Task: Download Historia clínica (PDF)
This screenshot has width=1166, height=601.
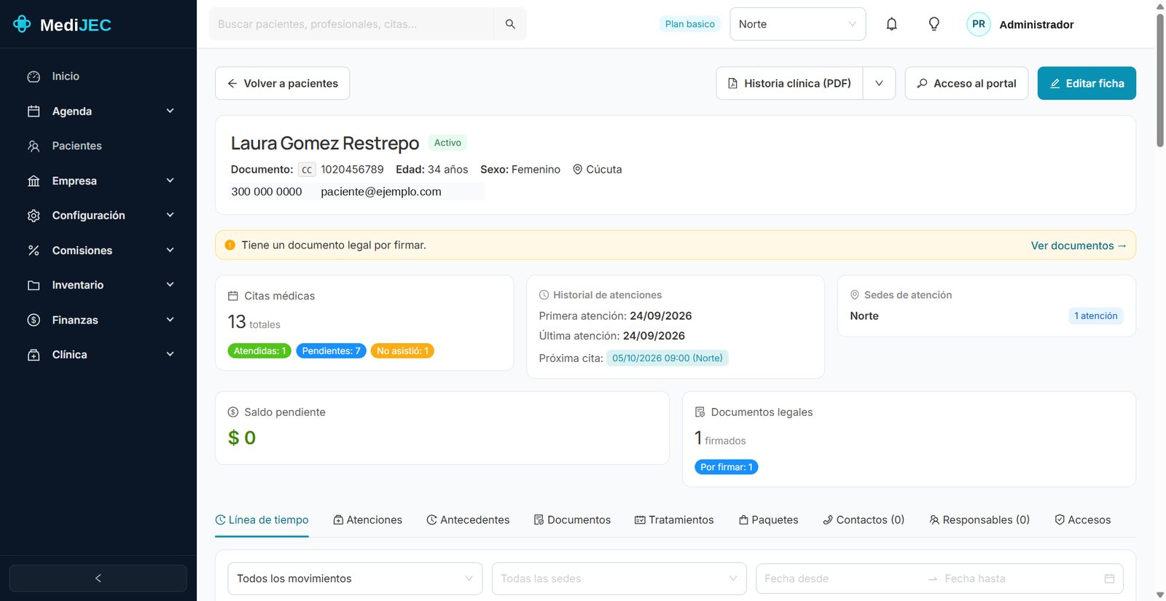Action: coord(789,83)
